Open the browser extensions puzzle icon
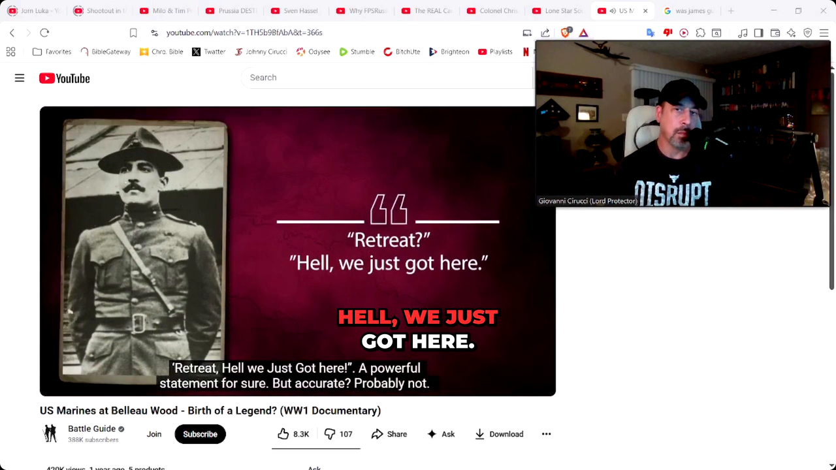 coord(700,33)
